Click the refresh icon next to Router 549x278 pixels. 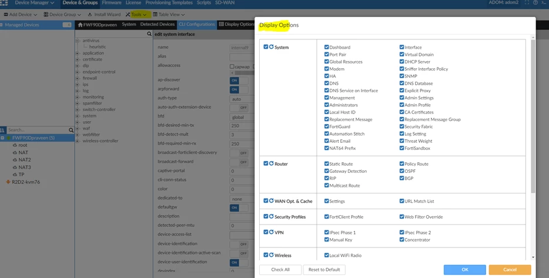click(271, 163)
